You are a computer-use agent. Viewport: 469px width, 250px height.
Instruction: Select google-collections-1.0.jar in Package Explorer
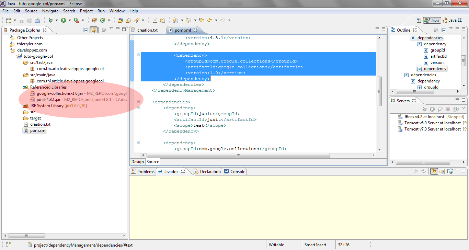pyautogui.click(x=57, y=93)
